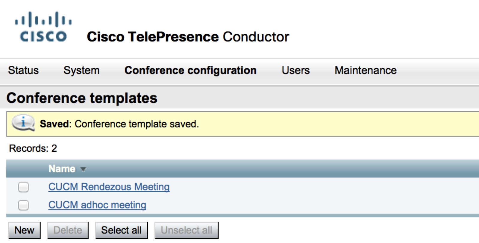Click the Delete button

pos(68,230)
